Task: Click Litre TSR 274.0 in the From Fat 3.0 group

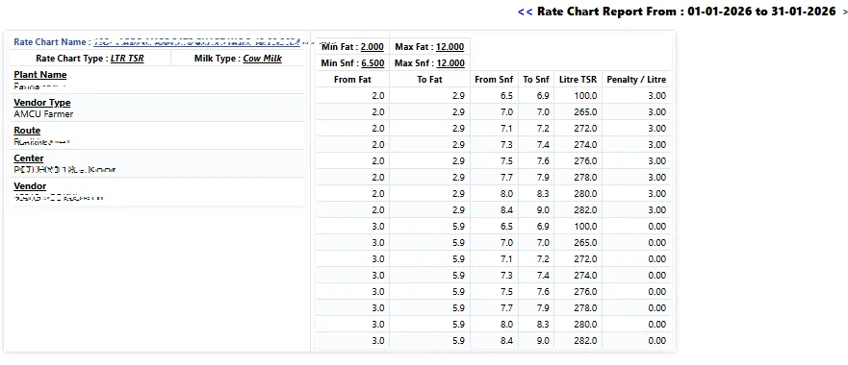Action: [586, 276]
